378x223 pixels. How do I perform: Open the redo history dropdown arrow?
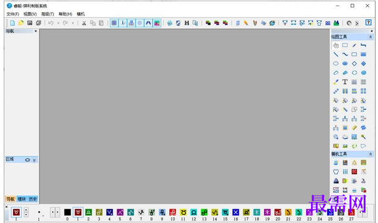[x=73, y=23]
